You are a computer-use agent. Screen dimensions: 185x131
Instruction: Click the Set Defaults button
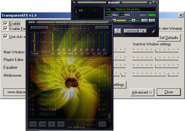tap(169, 38)
